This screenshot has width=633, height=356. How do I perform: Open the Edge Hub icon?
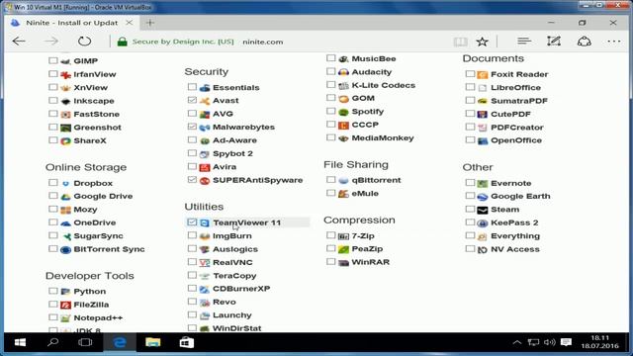coord(524,41)
